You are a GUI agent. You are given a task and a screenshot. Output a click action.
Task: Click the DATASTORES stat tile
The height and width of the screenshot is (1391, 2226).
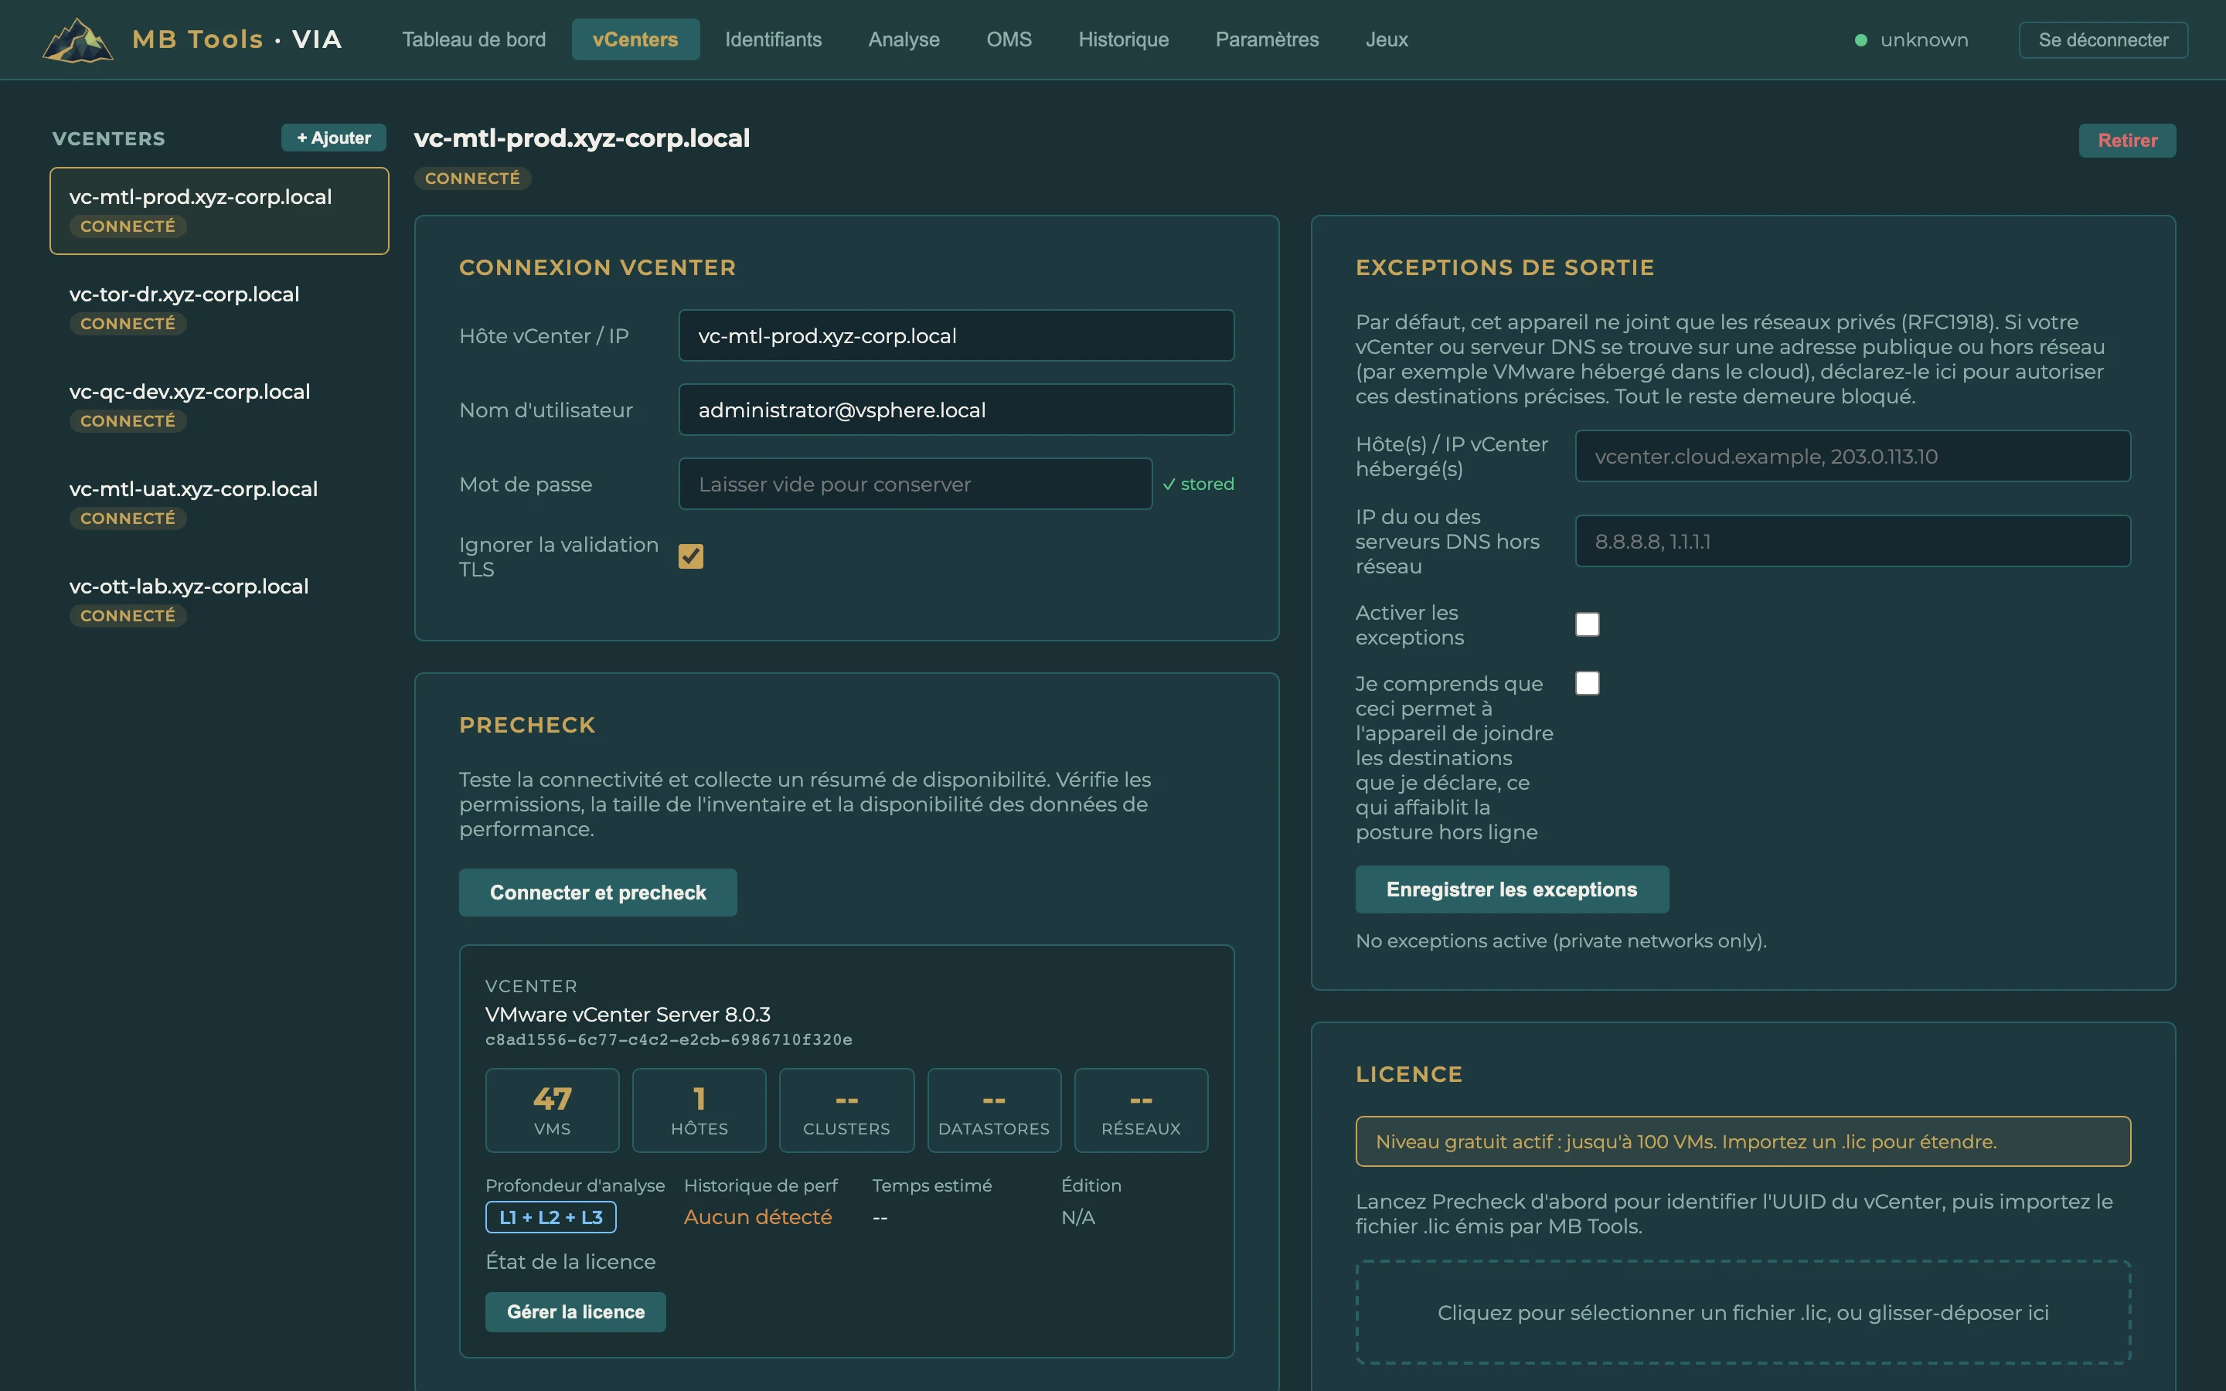[x=993, y=1110]
